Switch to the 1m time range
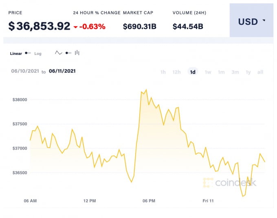 (x=221, y=72)
